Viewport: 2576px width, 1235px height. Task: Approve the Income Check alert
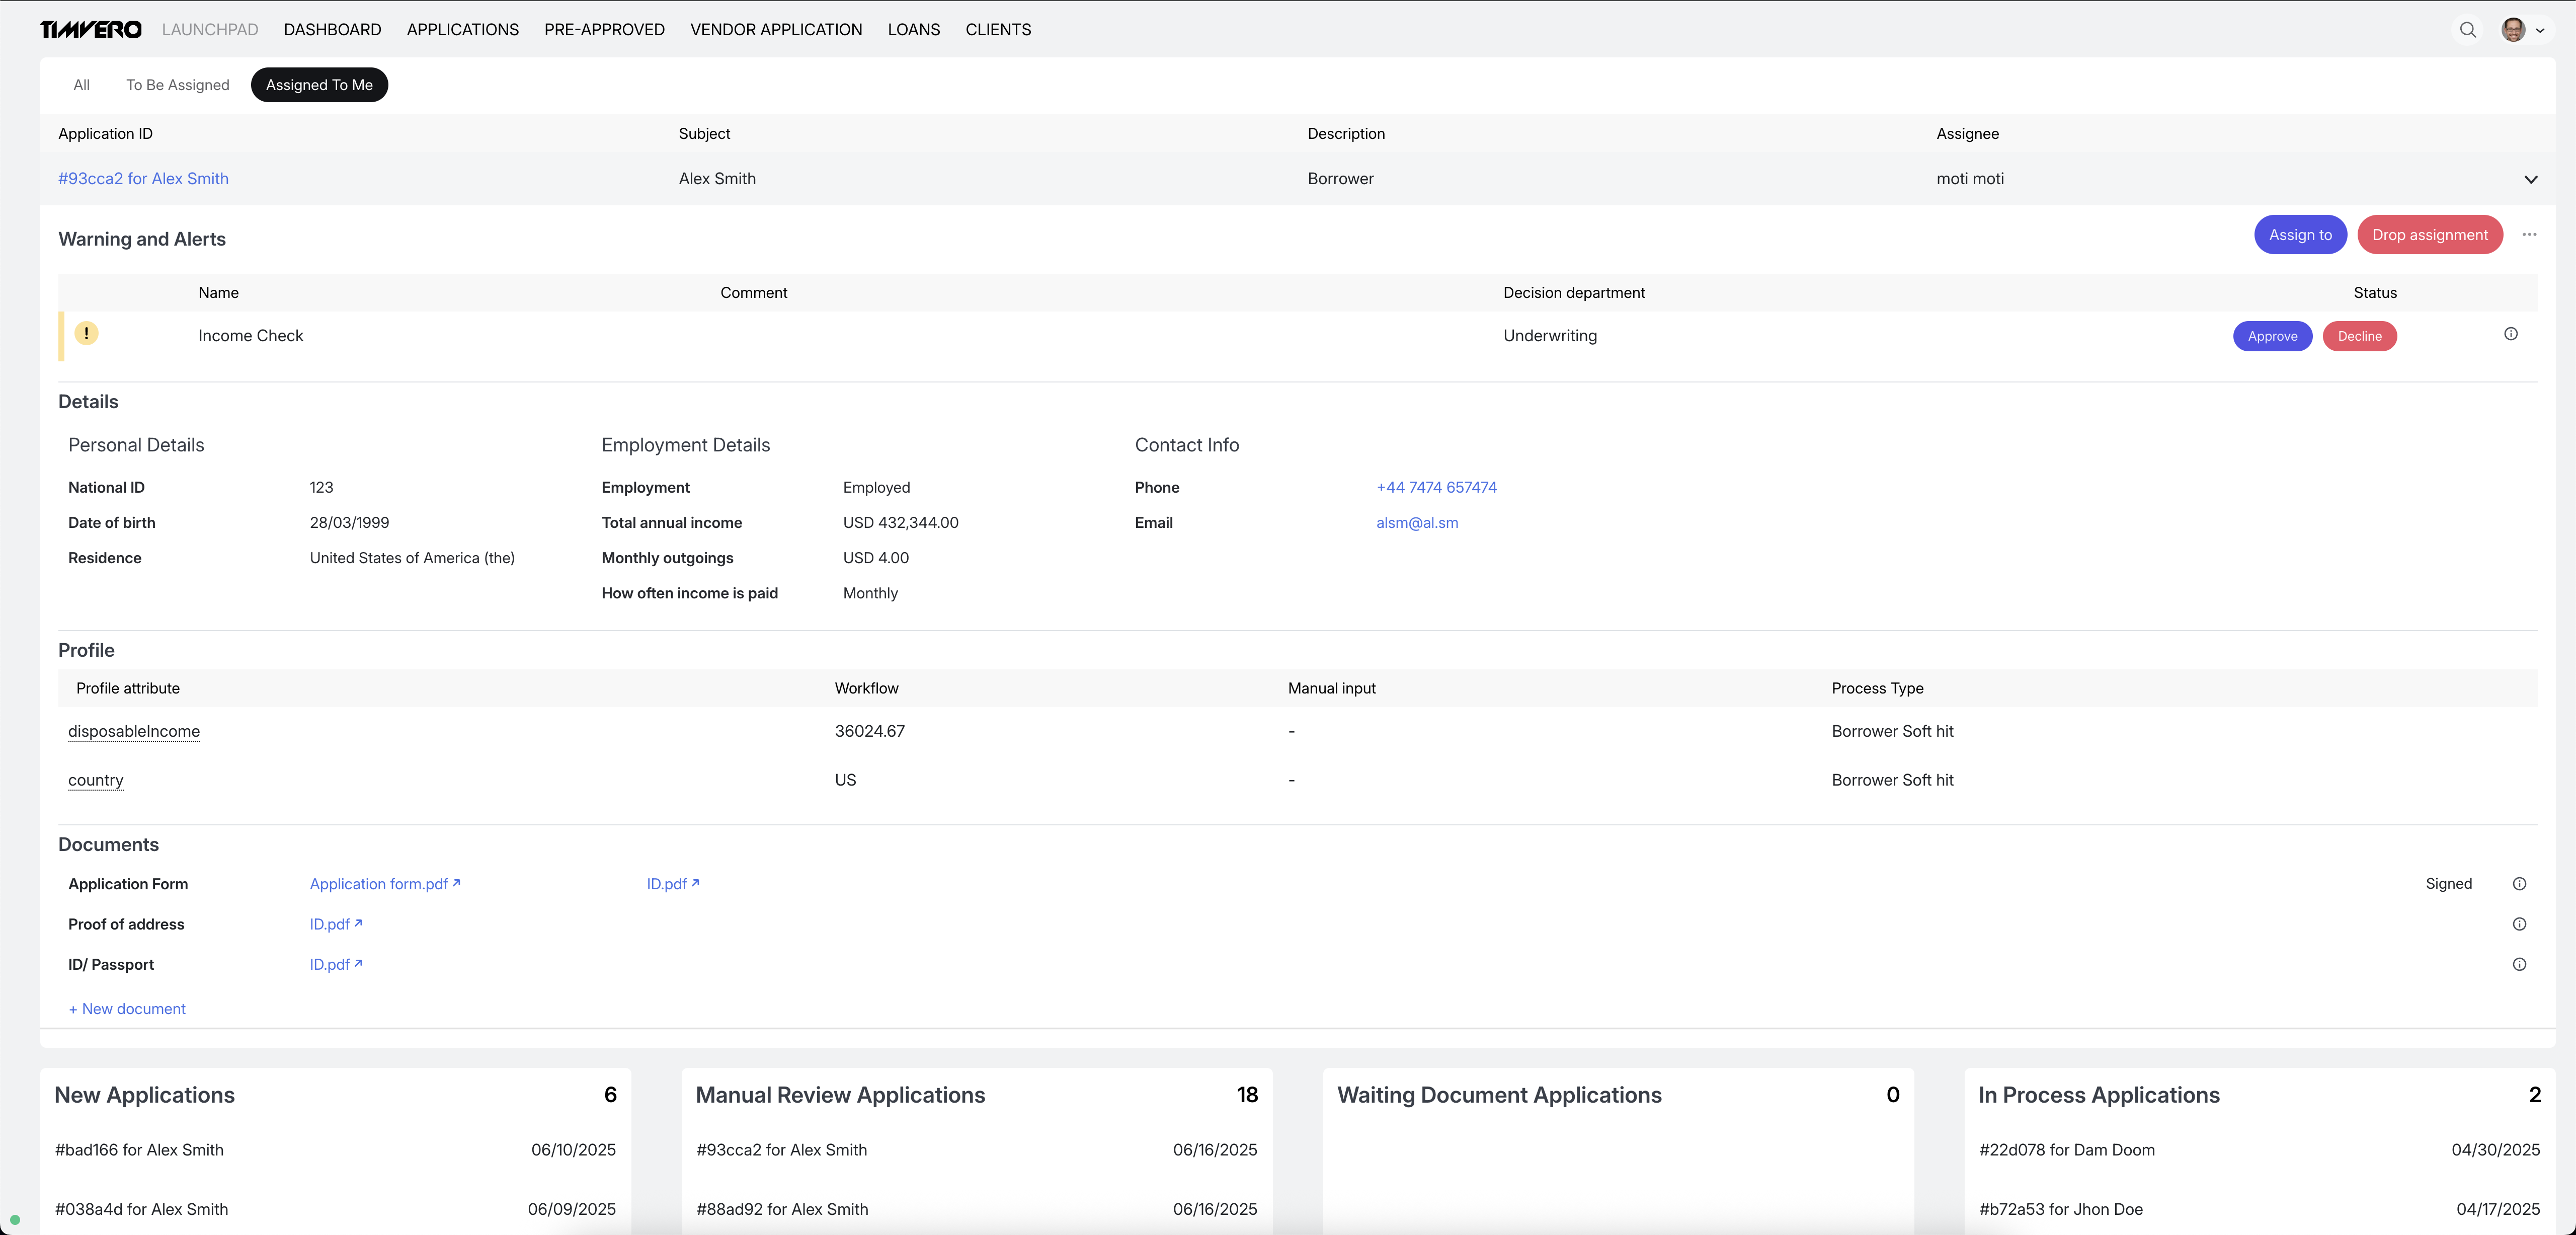pyautogui.click(x=2272, y=336)
